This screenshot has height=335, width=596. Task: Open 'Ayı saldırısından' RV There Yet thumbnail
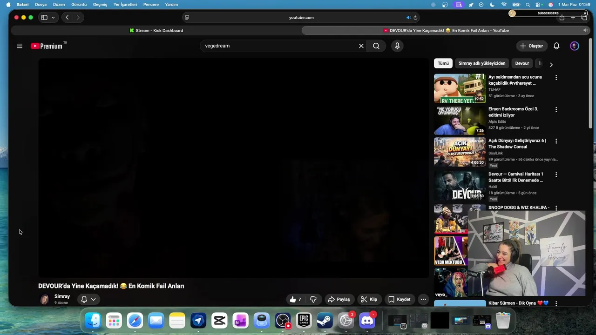click(460, 88)
